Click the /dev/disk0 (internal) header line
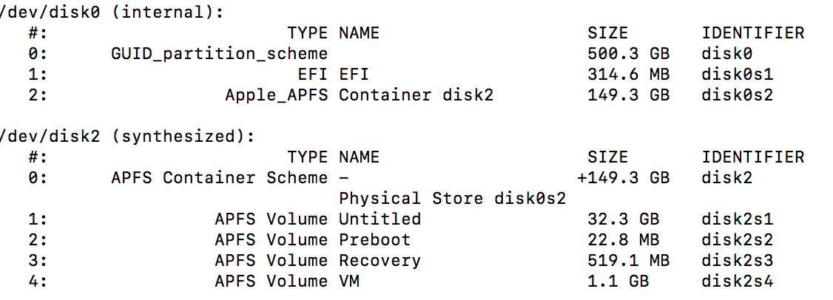 [112, 12]
